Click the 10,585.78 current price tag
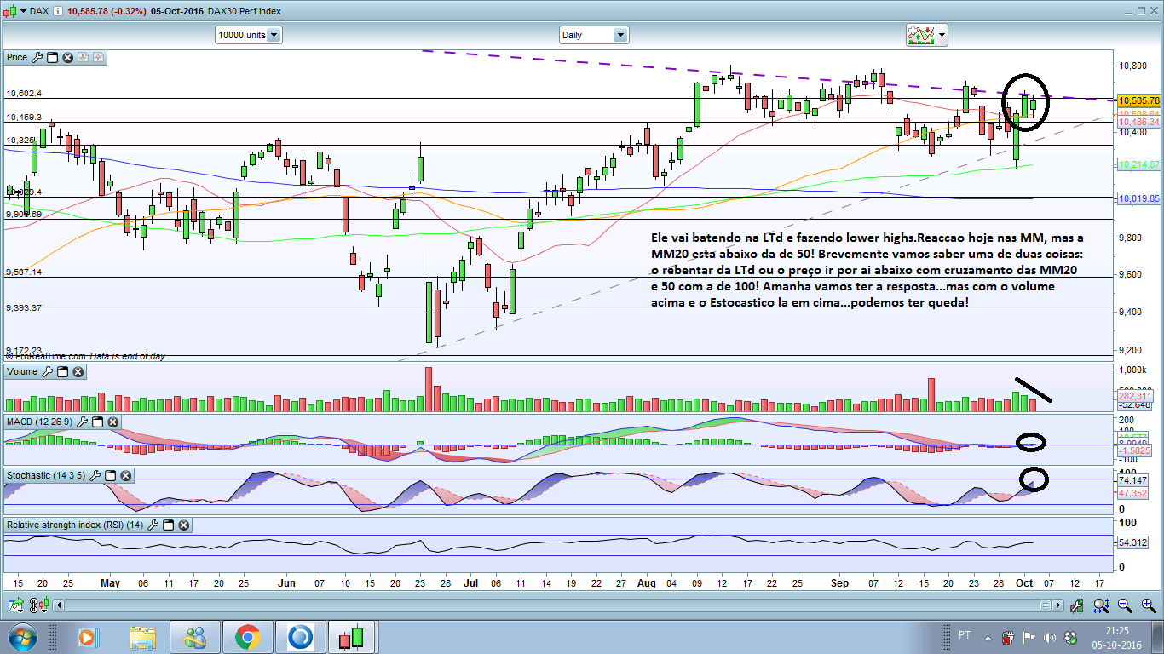Image resolution: width=1164 pixels, height=654 pixels. (x=1139, y=100)
